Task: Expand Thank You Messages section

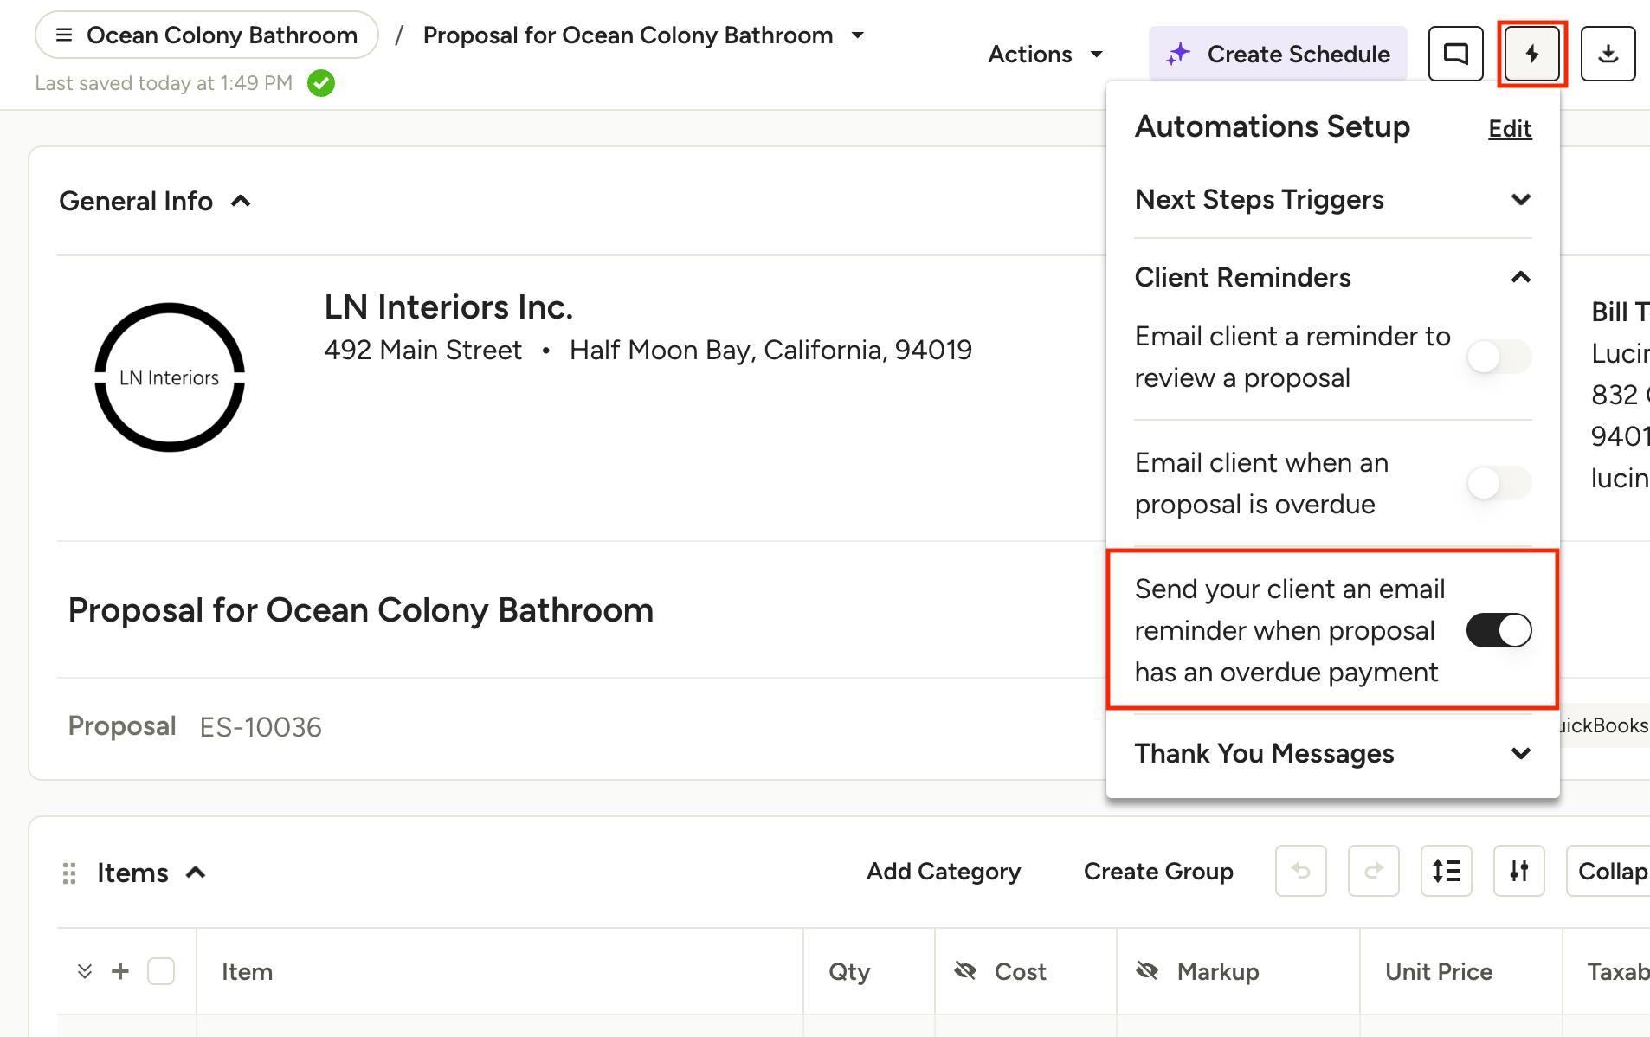Action: (x=1333, y=754)
